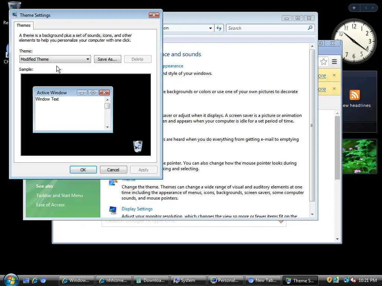This screenshot has width=382, height=286.
Task: Click the Theme icon in Personalization window
Action: [x=113, y=182]
